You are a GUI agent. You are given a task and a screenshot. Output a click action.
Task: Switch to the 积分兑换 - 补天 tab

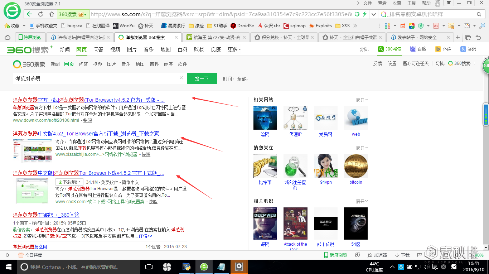coord(284,37)
